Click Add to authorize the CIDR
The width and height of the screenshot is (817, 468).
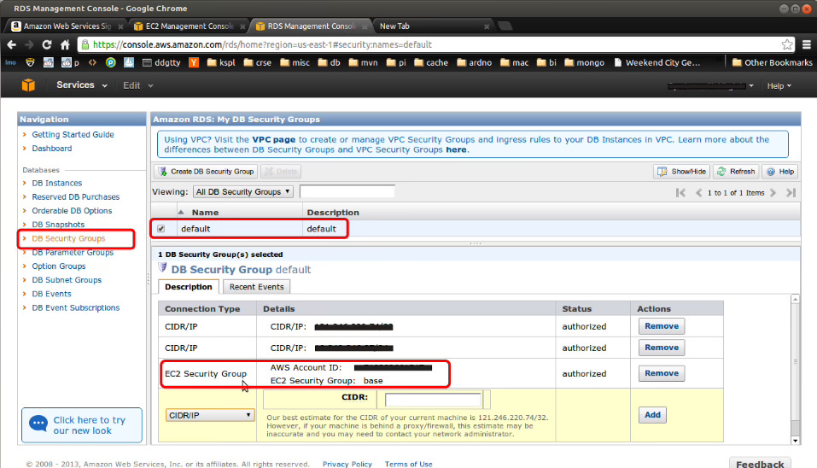coord(652,415)
